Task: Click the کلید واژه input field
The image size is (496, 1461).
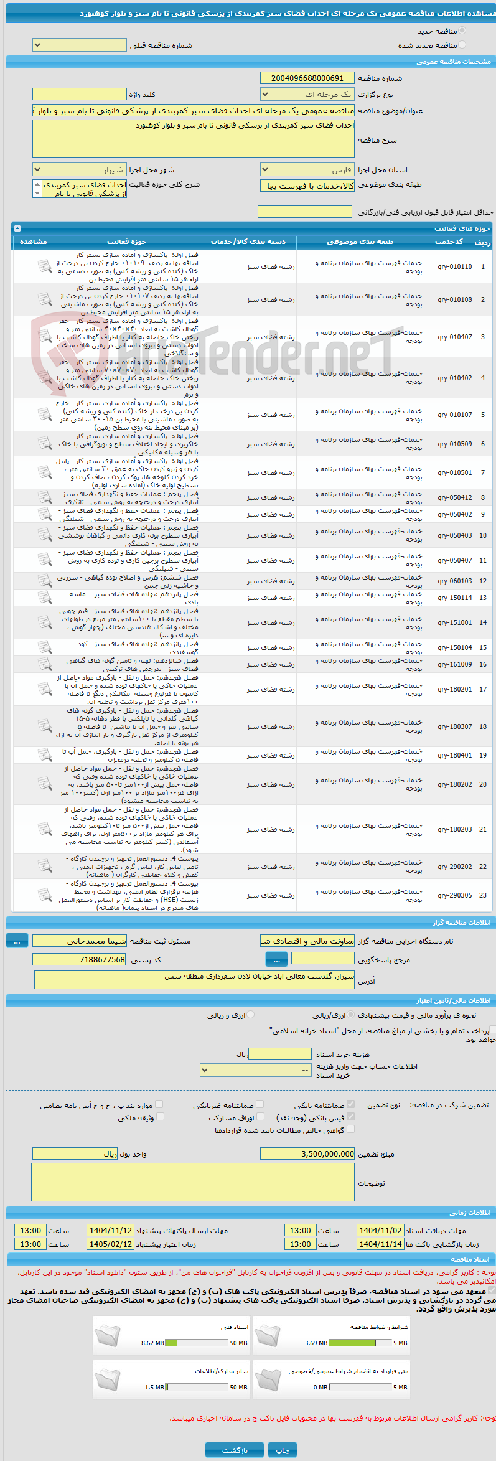Action: [80, 95]
